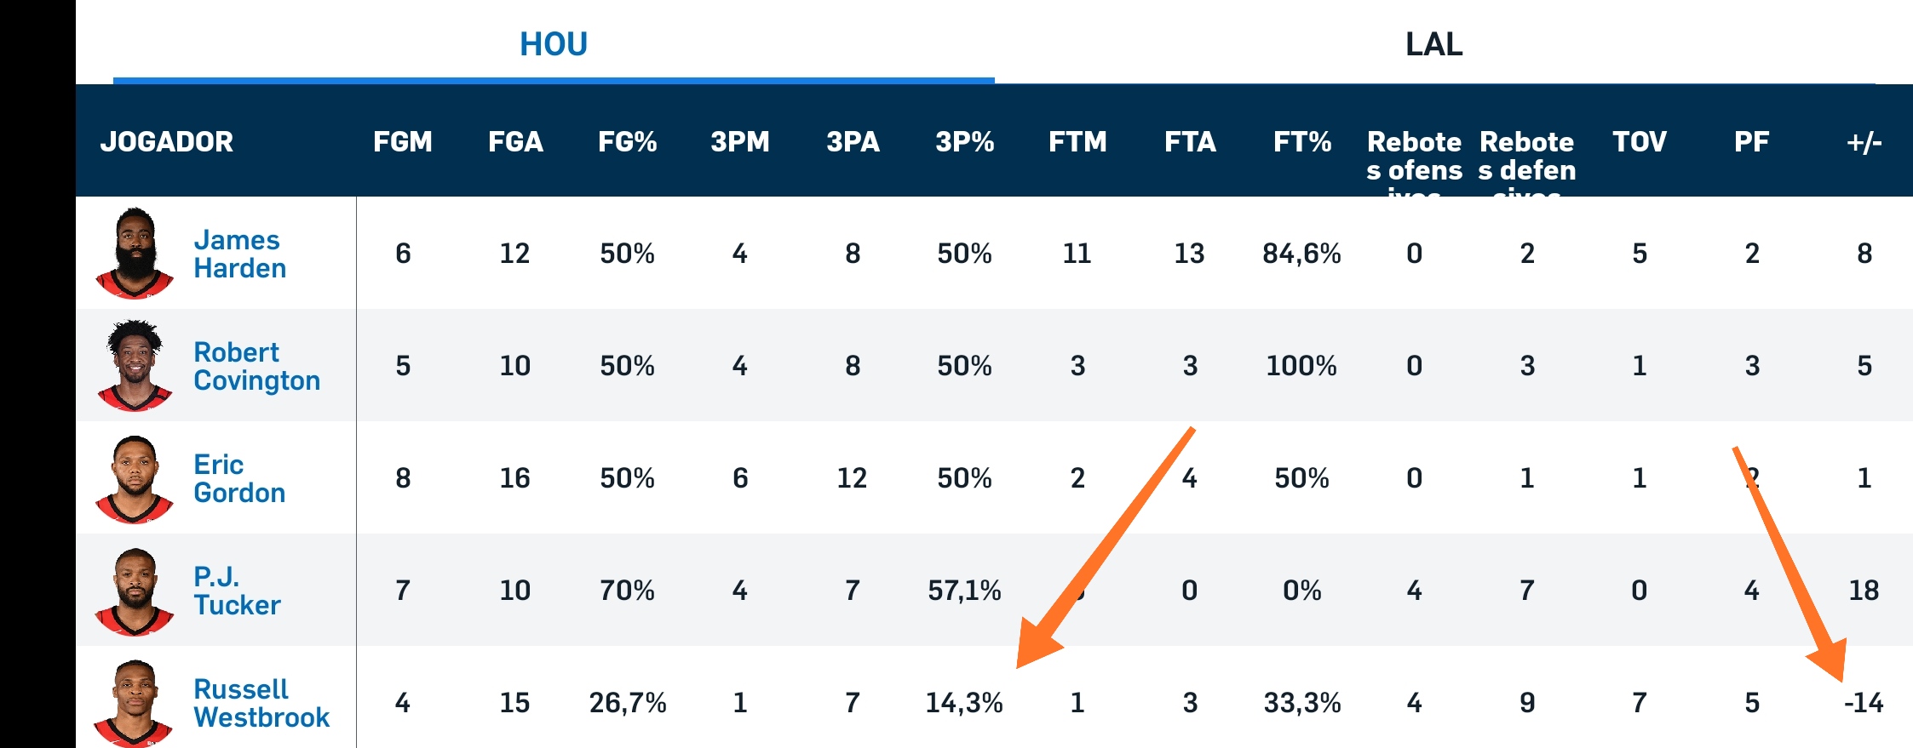Switch to the HOU team tab
The image size is (1913, 748).
554,44
